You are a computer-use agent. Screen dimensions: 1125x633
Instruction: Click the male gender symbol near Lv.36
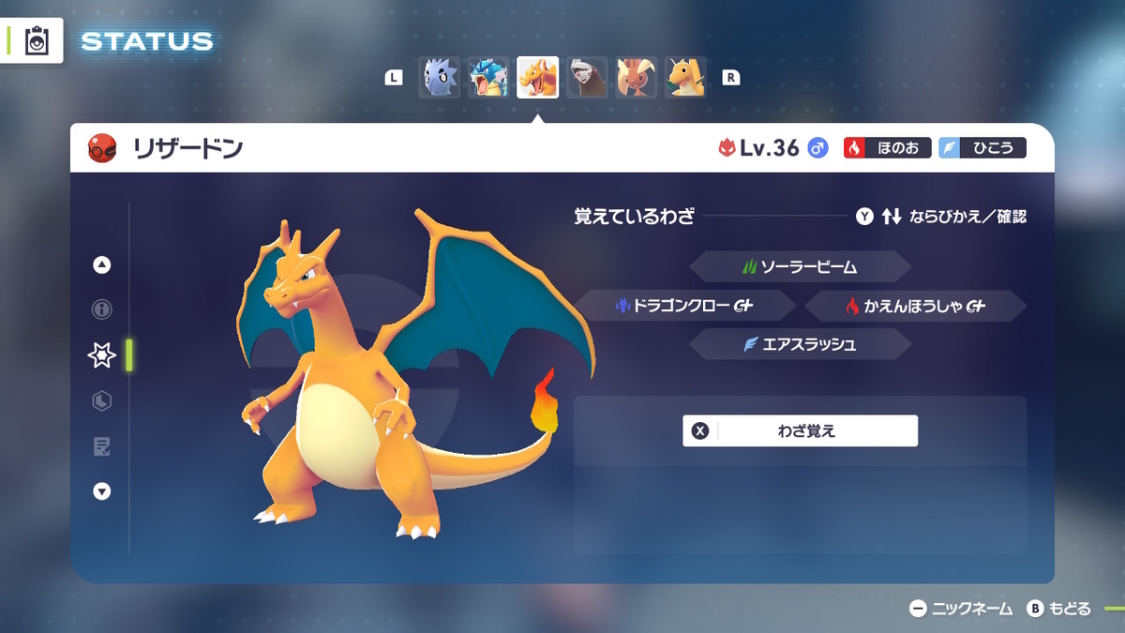pos(817,147)
